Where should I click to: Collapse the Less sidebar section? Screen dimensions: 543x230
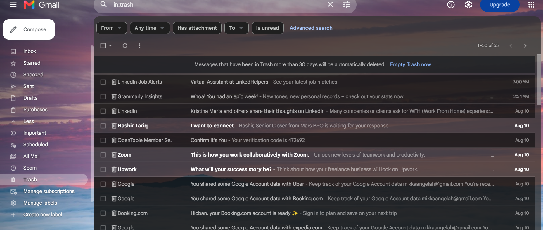(29, 121)
